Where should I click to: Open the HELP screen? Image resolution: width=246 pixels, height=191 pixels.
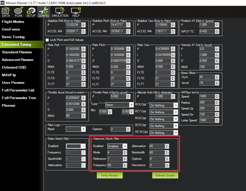(x=76, y=12)
